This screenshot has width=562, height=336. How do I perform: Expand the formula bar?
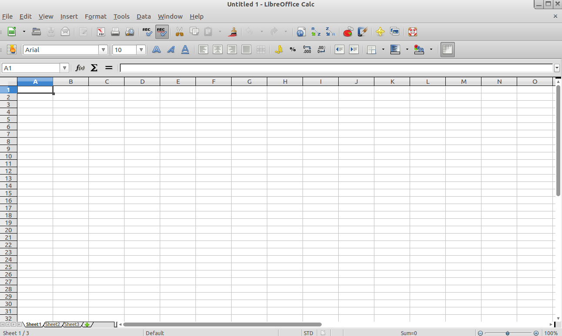click(x=557, y=68)
